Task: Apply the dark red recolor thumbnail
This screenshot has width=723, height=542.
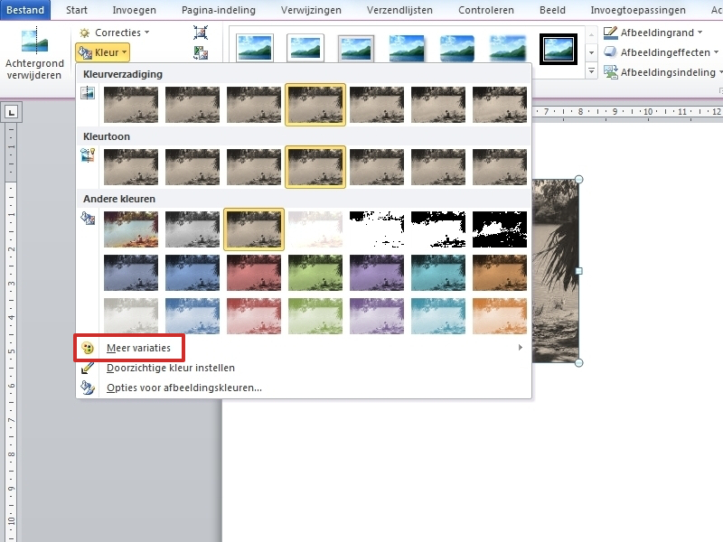Action: click(x=254, y=273)
